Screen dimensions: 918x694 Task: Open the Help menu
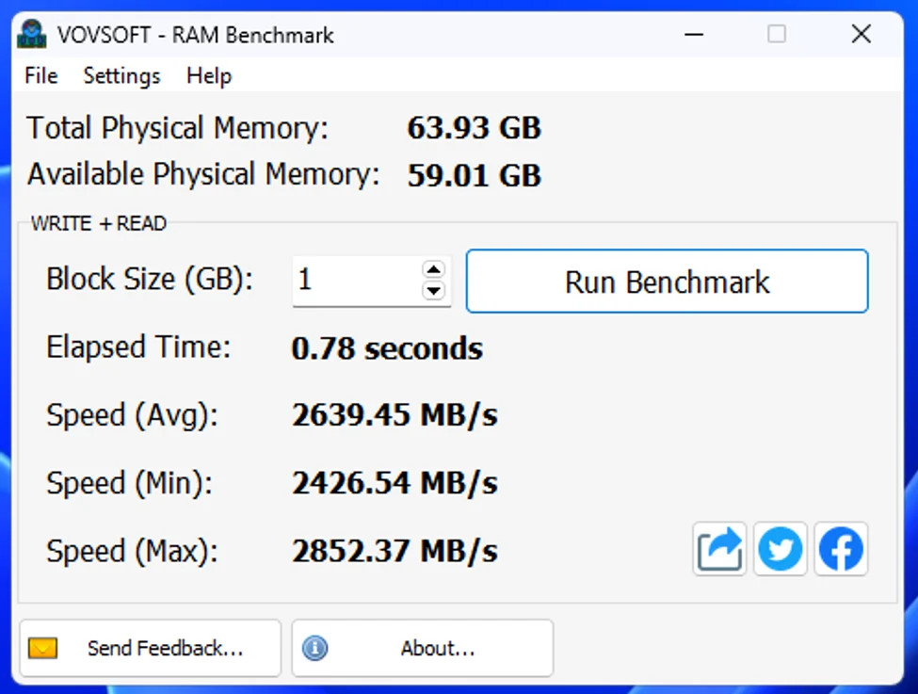coord(209,75)
